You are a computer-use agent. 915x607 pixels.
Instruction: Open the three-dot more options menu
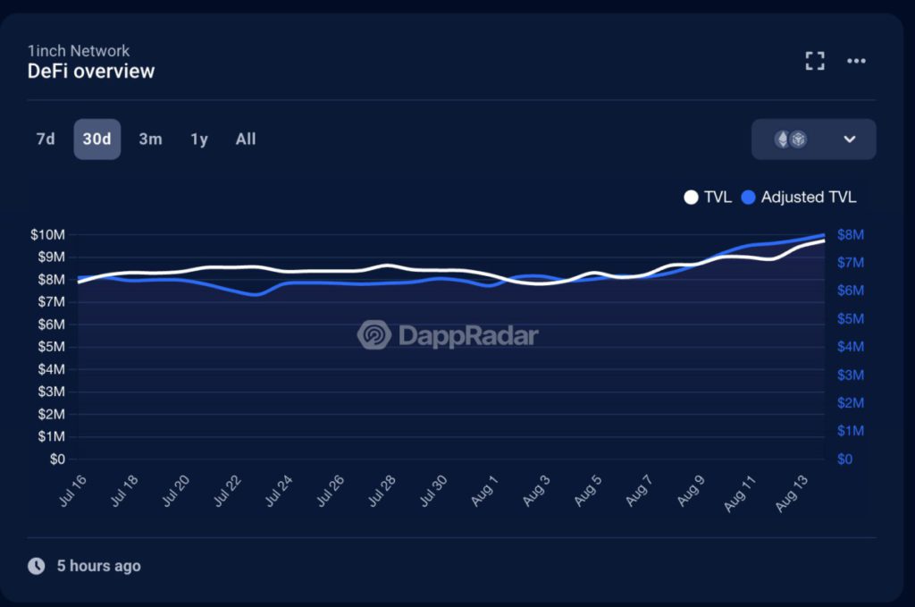856,61
